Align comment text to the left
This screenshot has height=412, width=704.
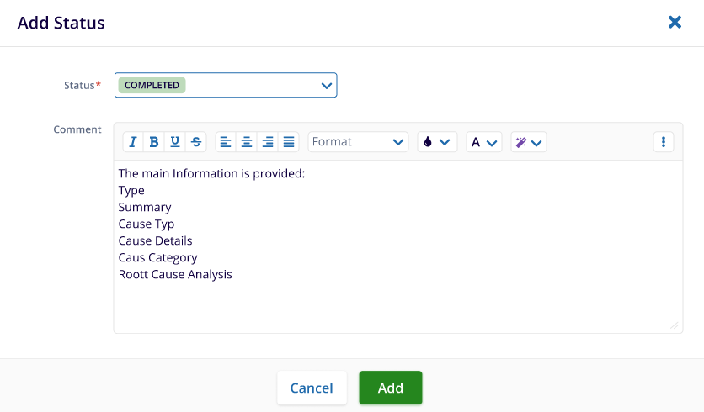pyautogui.click(x=226, y=142)
